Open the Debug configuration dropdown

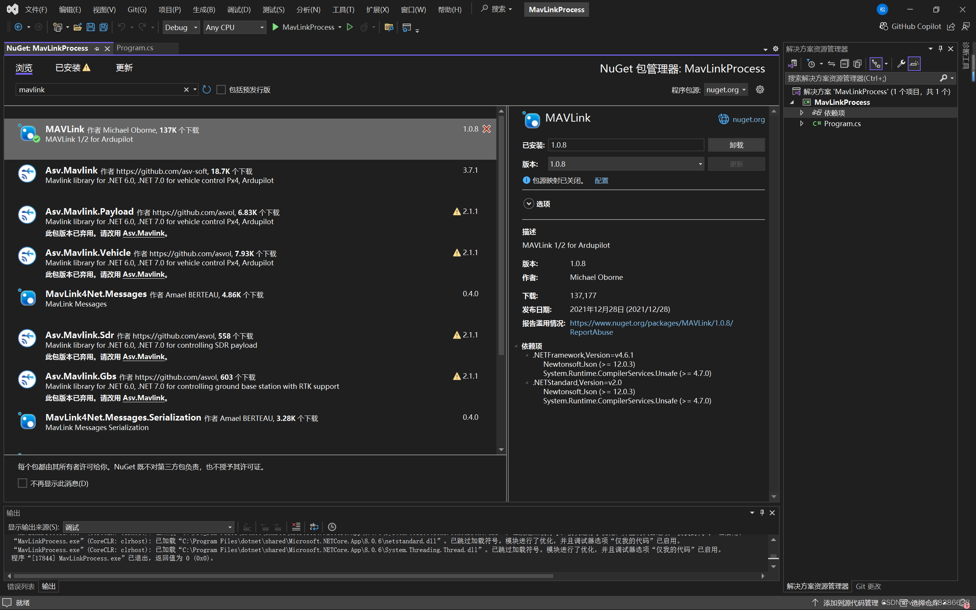pyautogui.click(x=181, y=27)
